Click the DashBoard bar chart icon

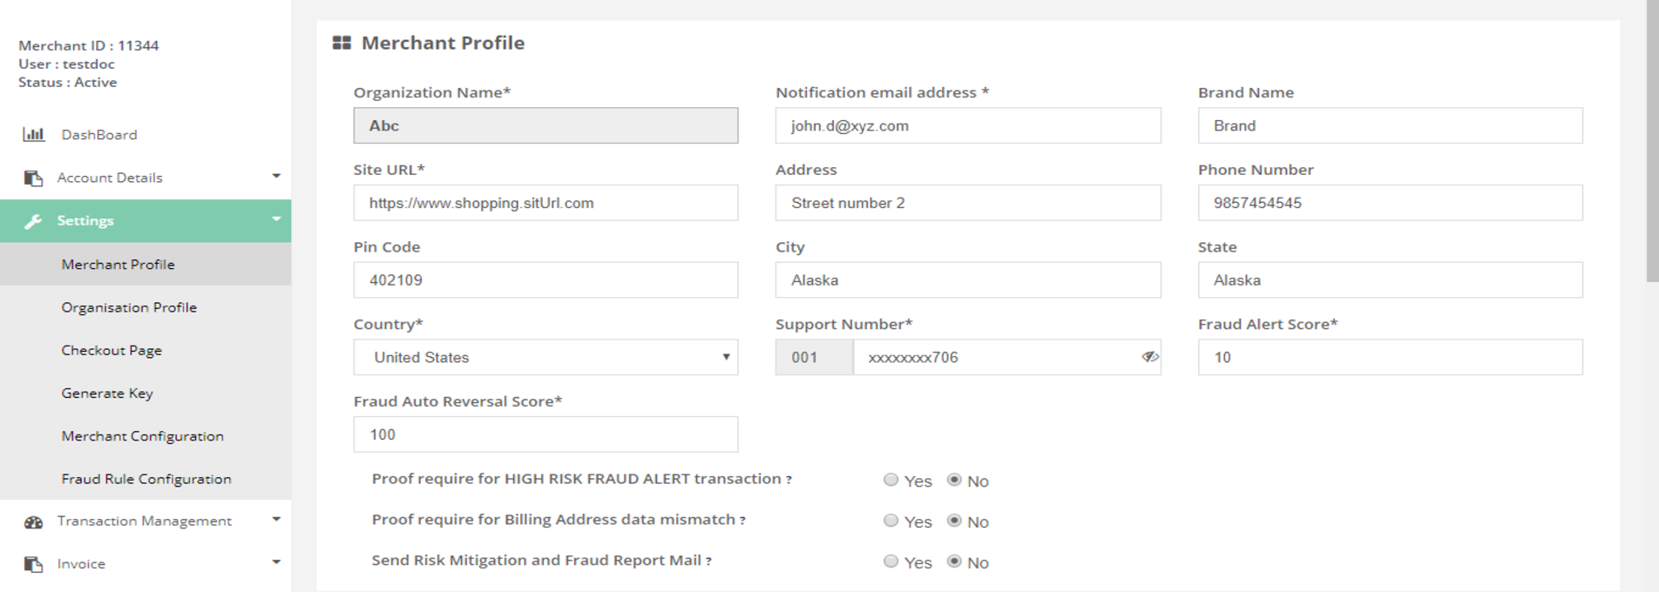coord(33,134)
